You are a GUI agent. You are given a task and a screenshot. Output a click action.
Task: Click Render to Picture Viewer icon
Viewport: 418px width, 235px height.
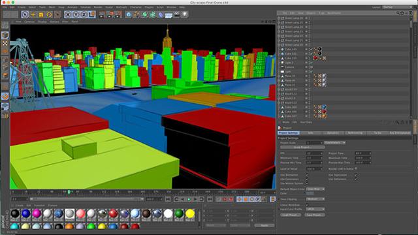(x=110, y=14)
